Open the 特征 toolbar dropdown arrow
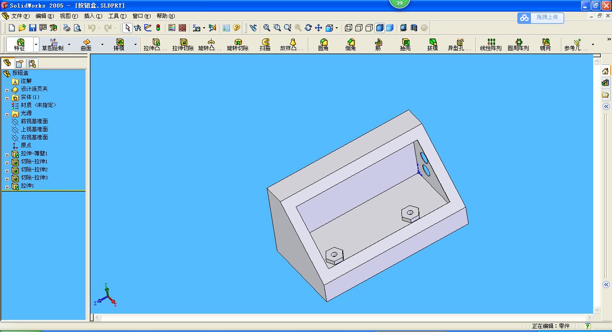The width and height of the screenshot is (612, 332). (36, 45)
